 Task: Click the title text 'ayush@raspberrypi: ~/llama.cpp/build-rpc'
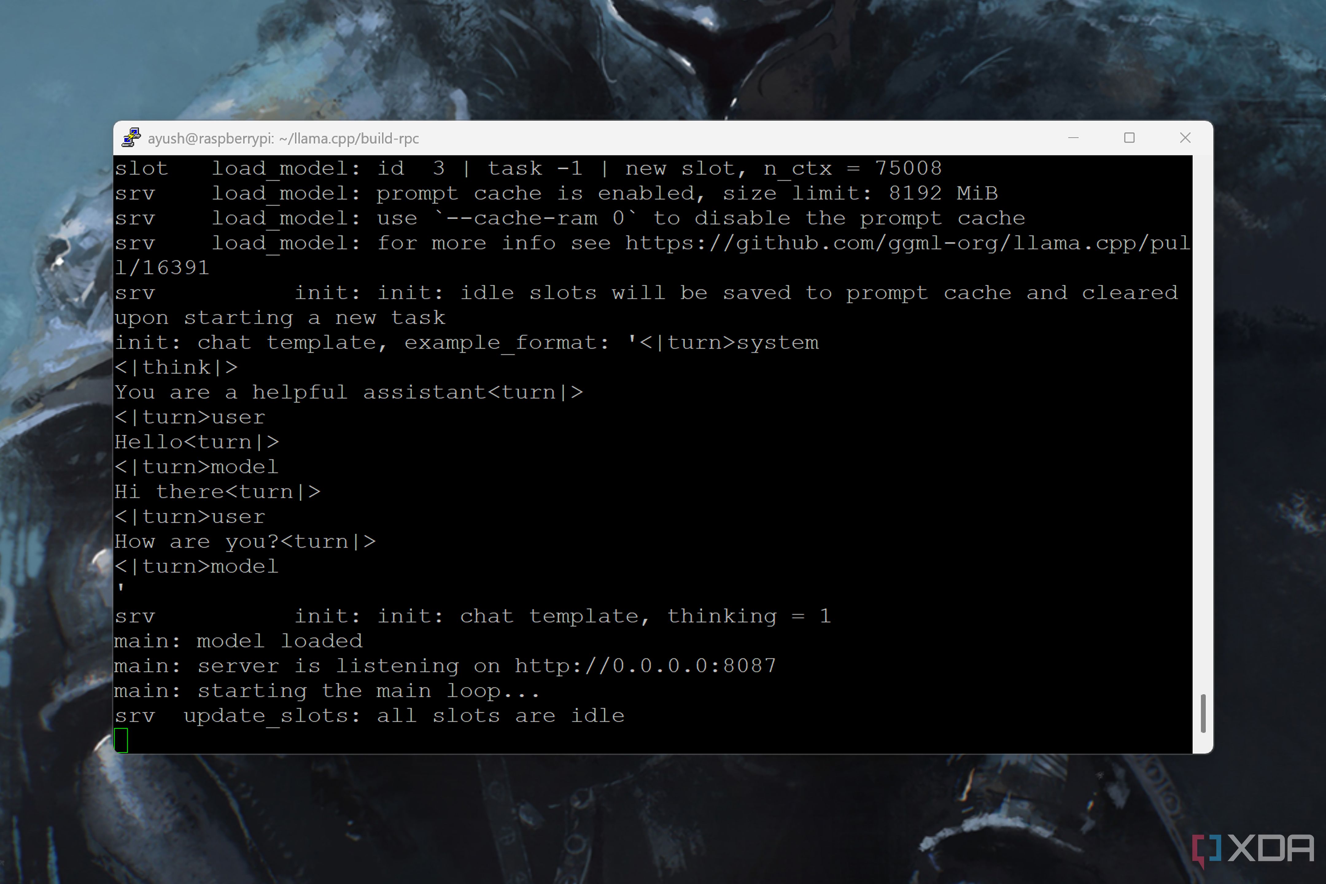(x=283, y=139)
